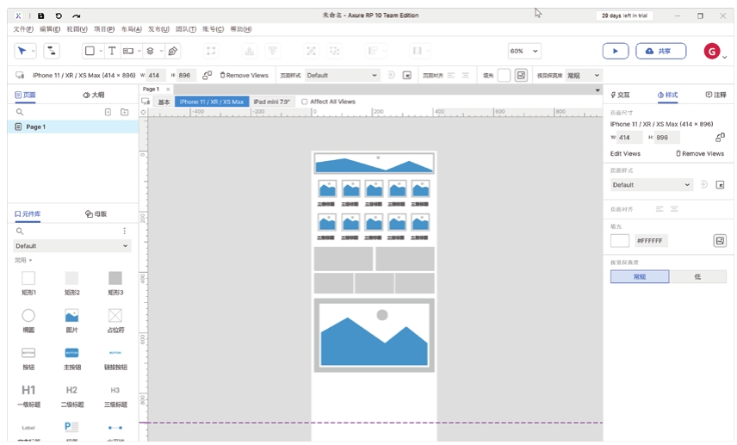Viewport: 737px width, 445px height.
Task: Select the arrow selection tool
Action: [22, 51]
